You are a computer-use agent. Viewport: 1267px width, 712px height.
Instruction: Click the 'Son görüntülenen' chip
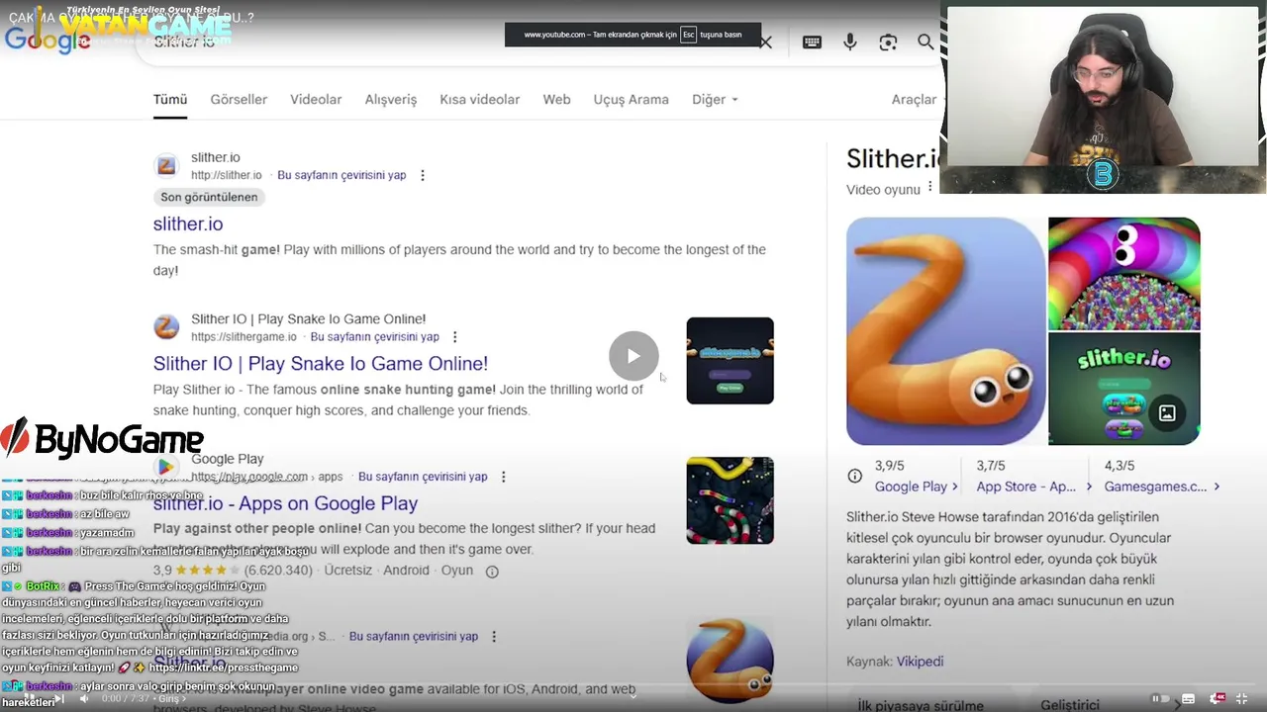pos(209,197)
